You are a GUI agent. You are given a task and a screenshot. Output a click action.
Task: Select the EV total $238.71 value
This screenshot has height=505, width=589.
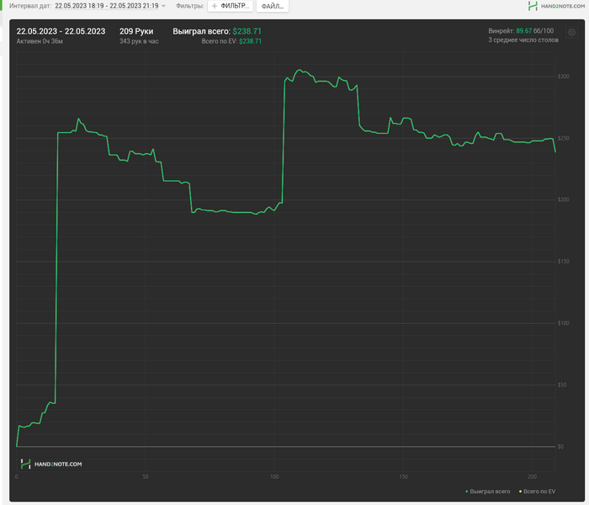tap(250, 41)
